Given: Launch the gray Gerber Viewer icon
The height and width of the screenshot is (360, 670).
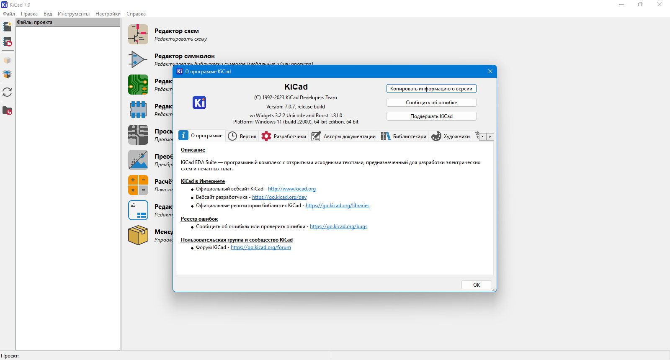Looking at the screenshot, I should [x=138, y=135].
